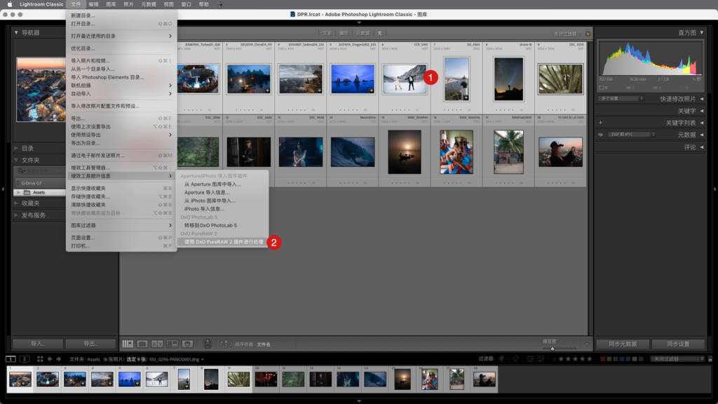Add a keyword with the plus icon
Screen dimensions: 718x404
(x=600, y=123)
